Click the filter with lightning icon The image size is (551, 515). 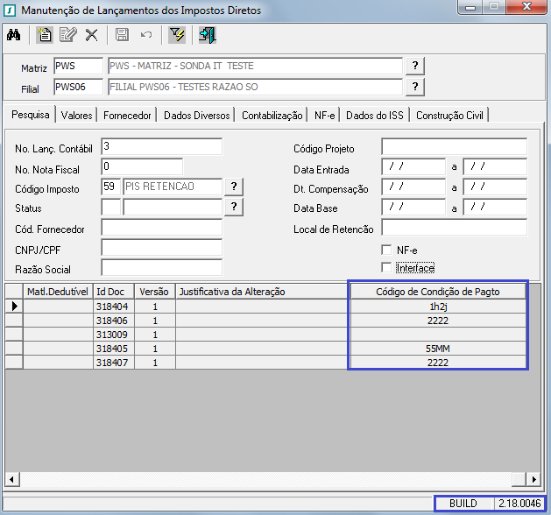(177, 35)
